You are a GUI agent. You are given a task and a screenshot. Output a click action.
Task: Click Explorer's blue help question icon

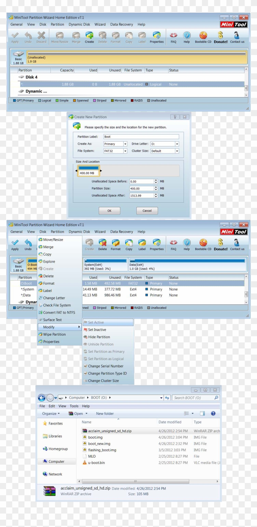[213, 413]
